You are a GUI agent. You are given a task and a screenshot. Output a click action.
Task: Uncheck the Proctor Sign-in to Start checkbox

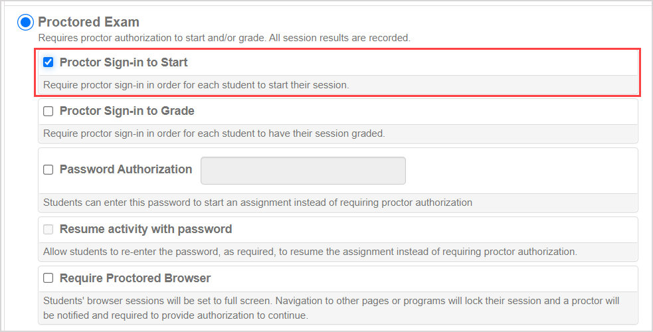48,62
